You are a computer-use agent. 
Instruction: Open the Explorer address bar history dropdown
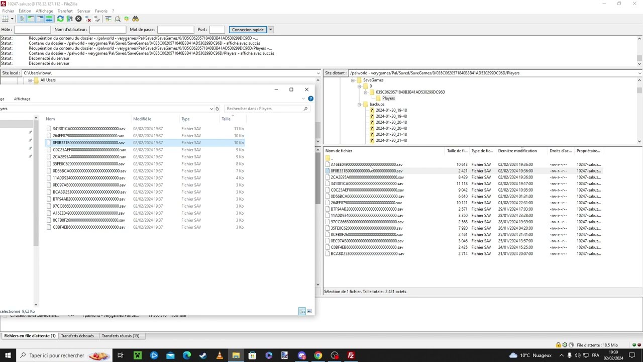point(211,109)
